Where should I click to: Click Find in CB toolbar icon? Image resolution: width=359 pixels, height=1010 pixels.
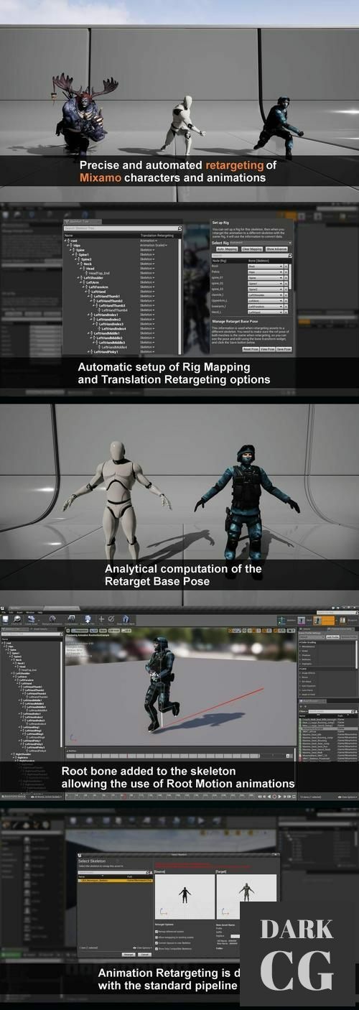point(17,619)
